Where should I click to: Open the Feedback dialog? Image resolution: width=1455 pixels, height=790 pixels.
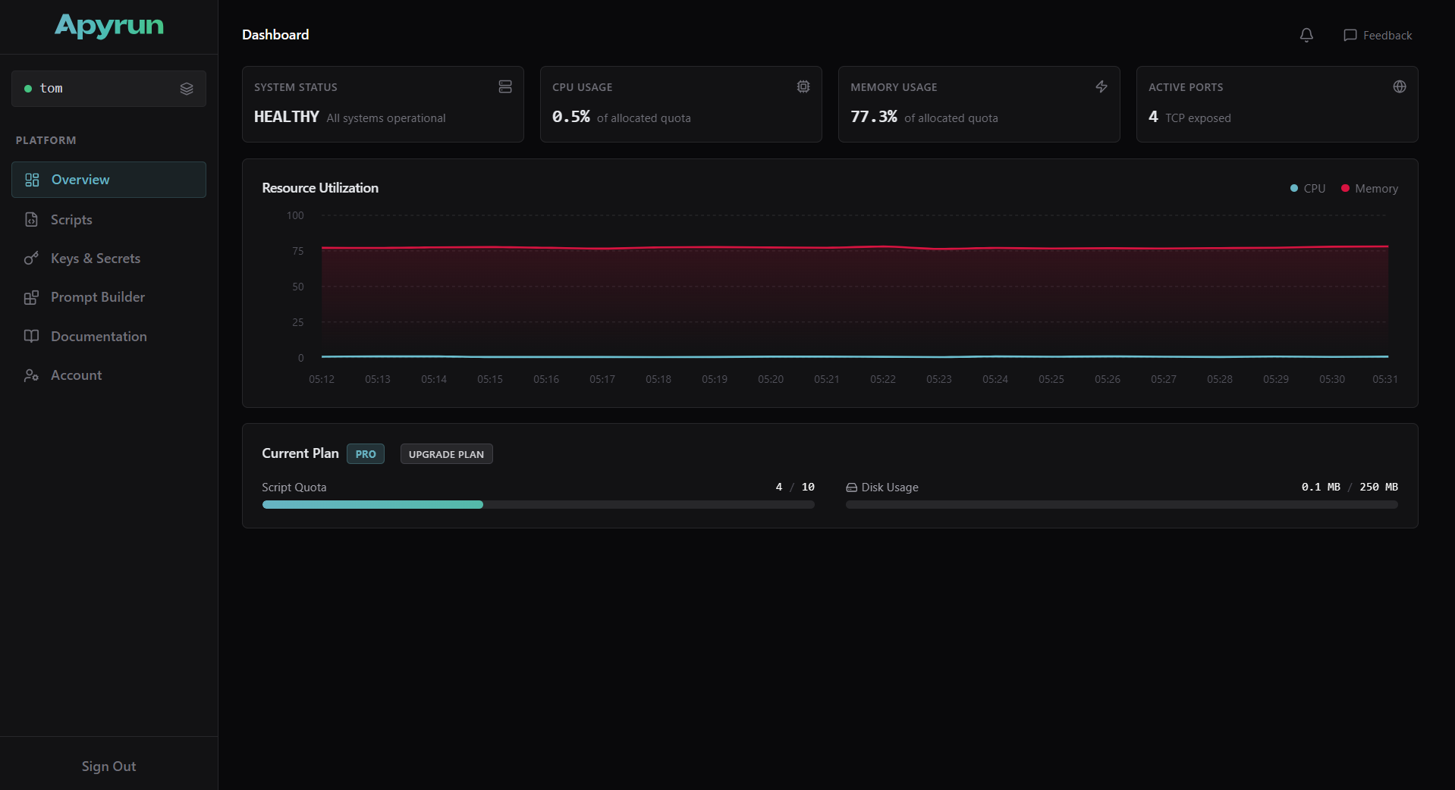[1377, 35]
